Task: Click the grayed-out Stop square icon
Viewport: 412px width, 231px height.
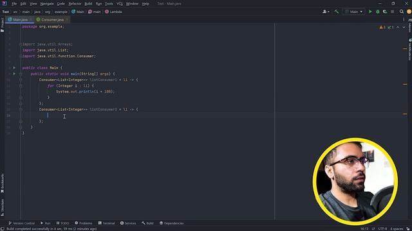Action: [392, 12]
